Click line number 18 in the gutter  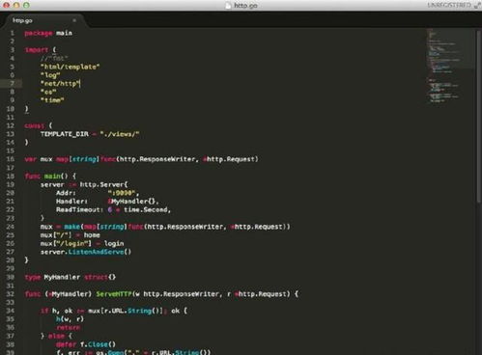tap(11, 177)
